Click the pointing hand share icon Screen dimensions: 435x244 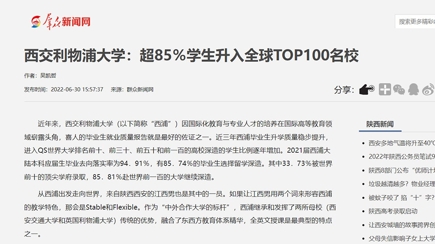367,89
